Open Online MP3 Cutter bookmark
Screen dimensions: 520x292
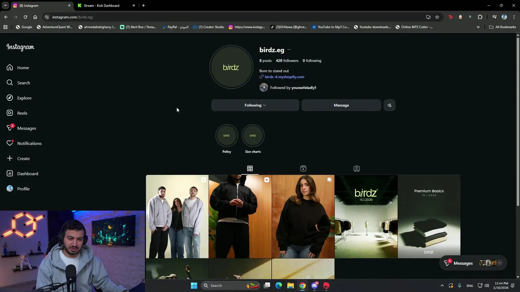click(x=414, y=27)
